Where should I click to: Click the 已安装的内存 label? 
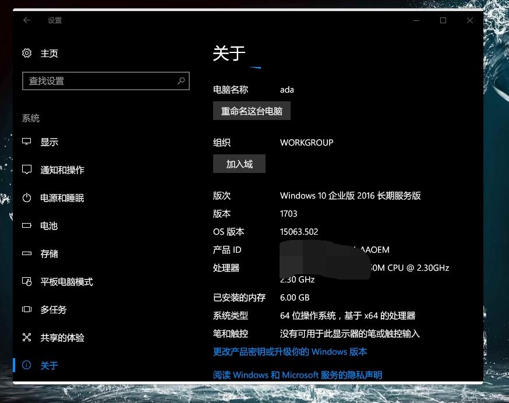[x=239, y=298]
